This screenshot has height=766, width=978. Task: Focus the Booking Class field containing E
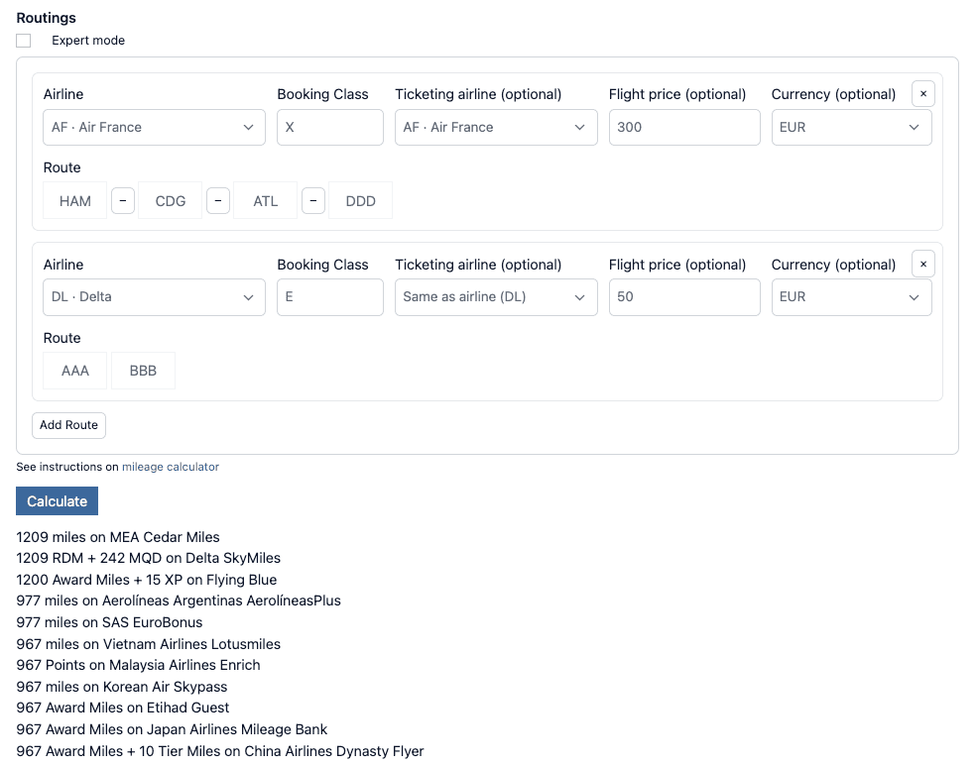(x=330, y=297)
